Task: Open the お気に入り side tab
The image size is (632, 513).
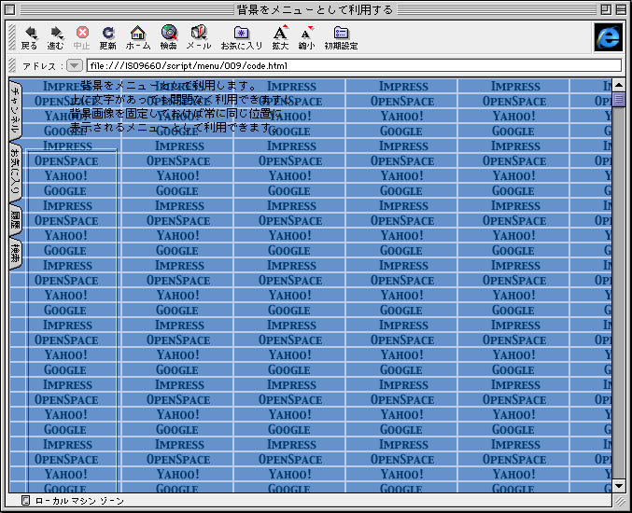Action: tap(15, 172)
